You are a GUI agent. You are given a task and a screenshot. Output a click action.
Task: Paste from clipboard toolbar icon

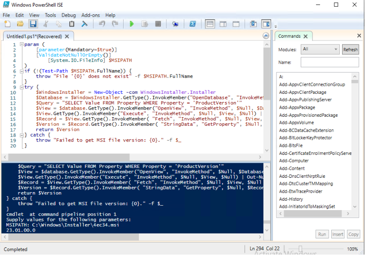tap(72, 24)
